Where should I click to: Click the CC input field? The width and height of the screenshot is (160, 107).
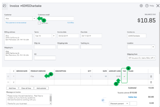point(45,58)
